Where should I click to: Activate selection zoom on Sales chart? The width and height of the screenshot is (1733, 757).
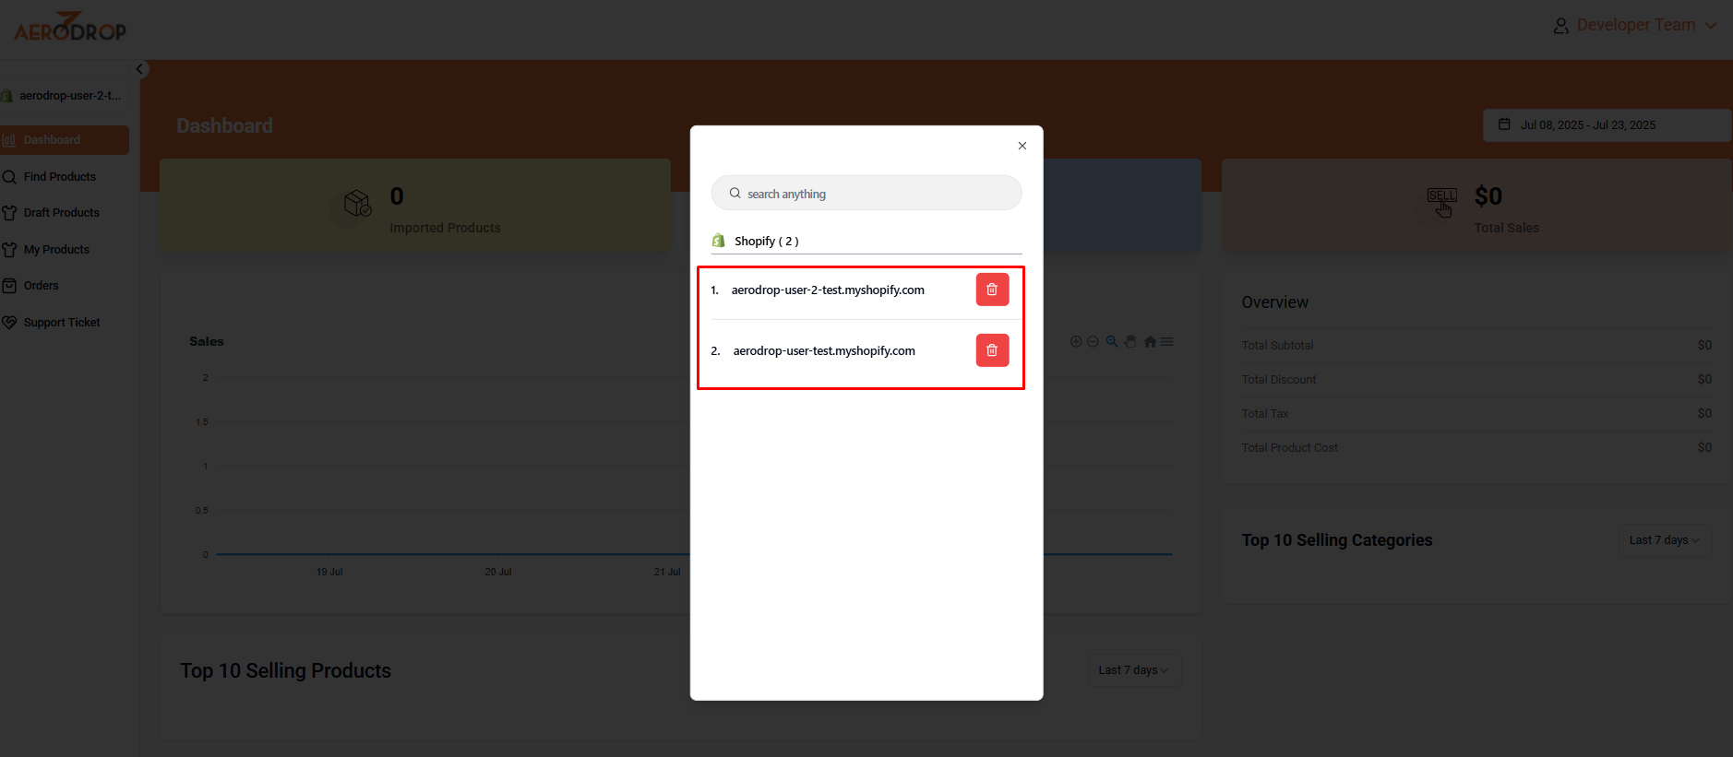click(x=1112, y=342)
